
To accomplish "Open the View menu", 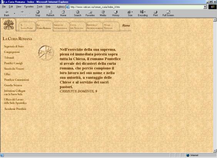I will coord(18,7).
